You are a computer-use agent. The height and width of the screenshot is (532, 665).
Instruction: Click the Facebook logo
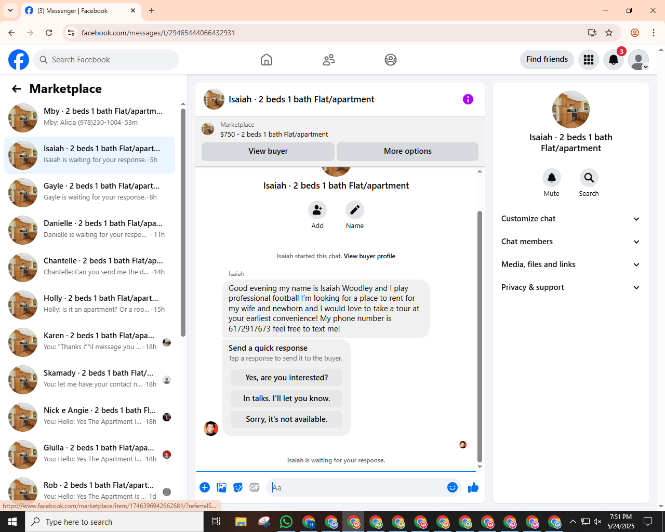pos(19,60)
